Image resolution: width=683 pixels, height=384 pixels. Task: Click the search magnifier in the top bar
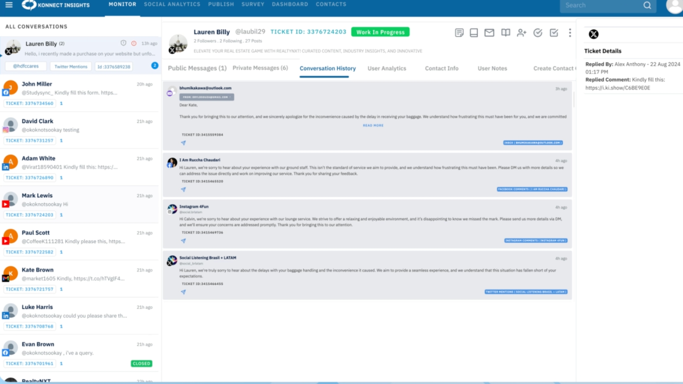[647, 5]
